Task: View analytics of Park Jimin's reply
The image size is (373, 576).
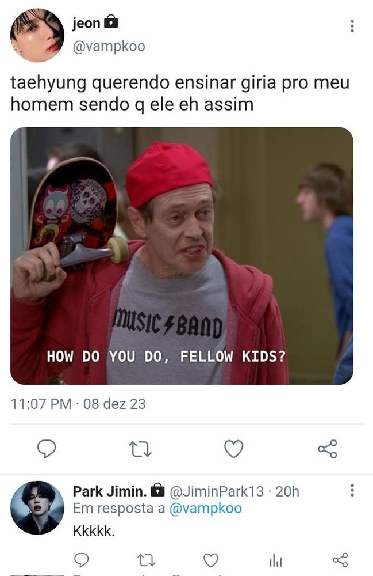Action: point(275,560)
